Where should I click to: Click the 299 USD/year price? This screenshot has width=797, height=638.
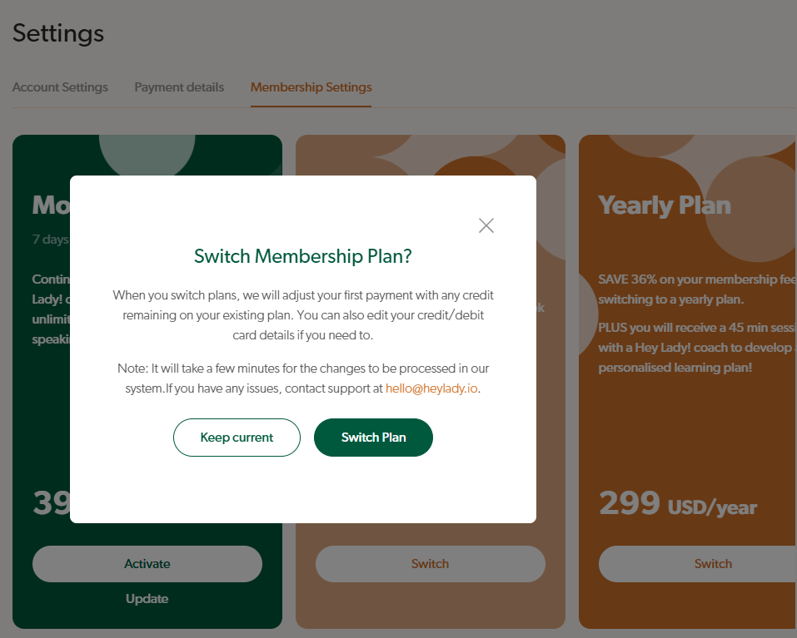click(678, 505)
